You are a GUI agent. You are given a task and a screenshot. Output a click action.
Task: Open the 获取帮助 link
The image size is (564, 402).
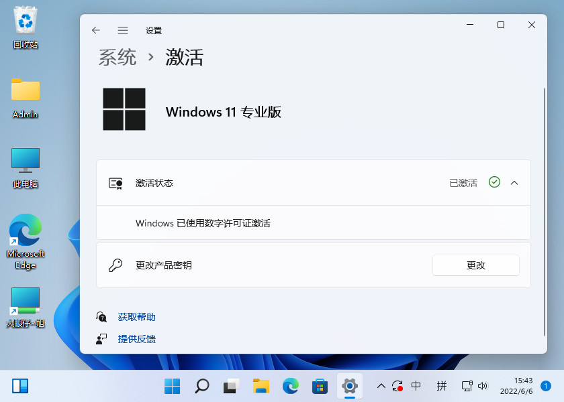(x=137, y=317)
